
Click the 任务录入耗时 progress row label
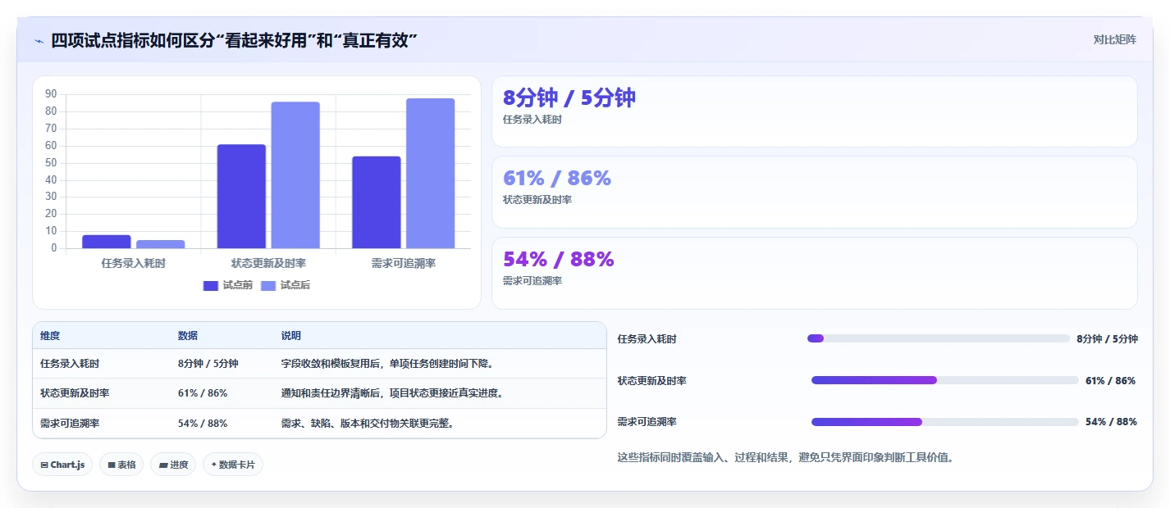647,338
